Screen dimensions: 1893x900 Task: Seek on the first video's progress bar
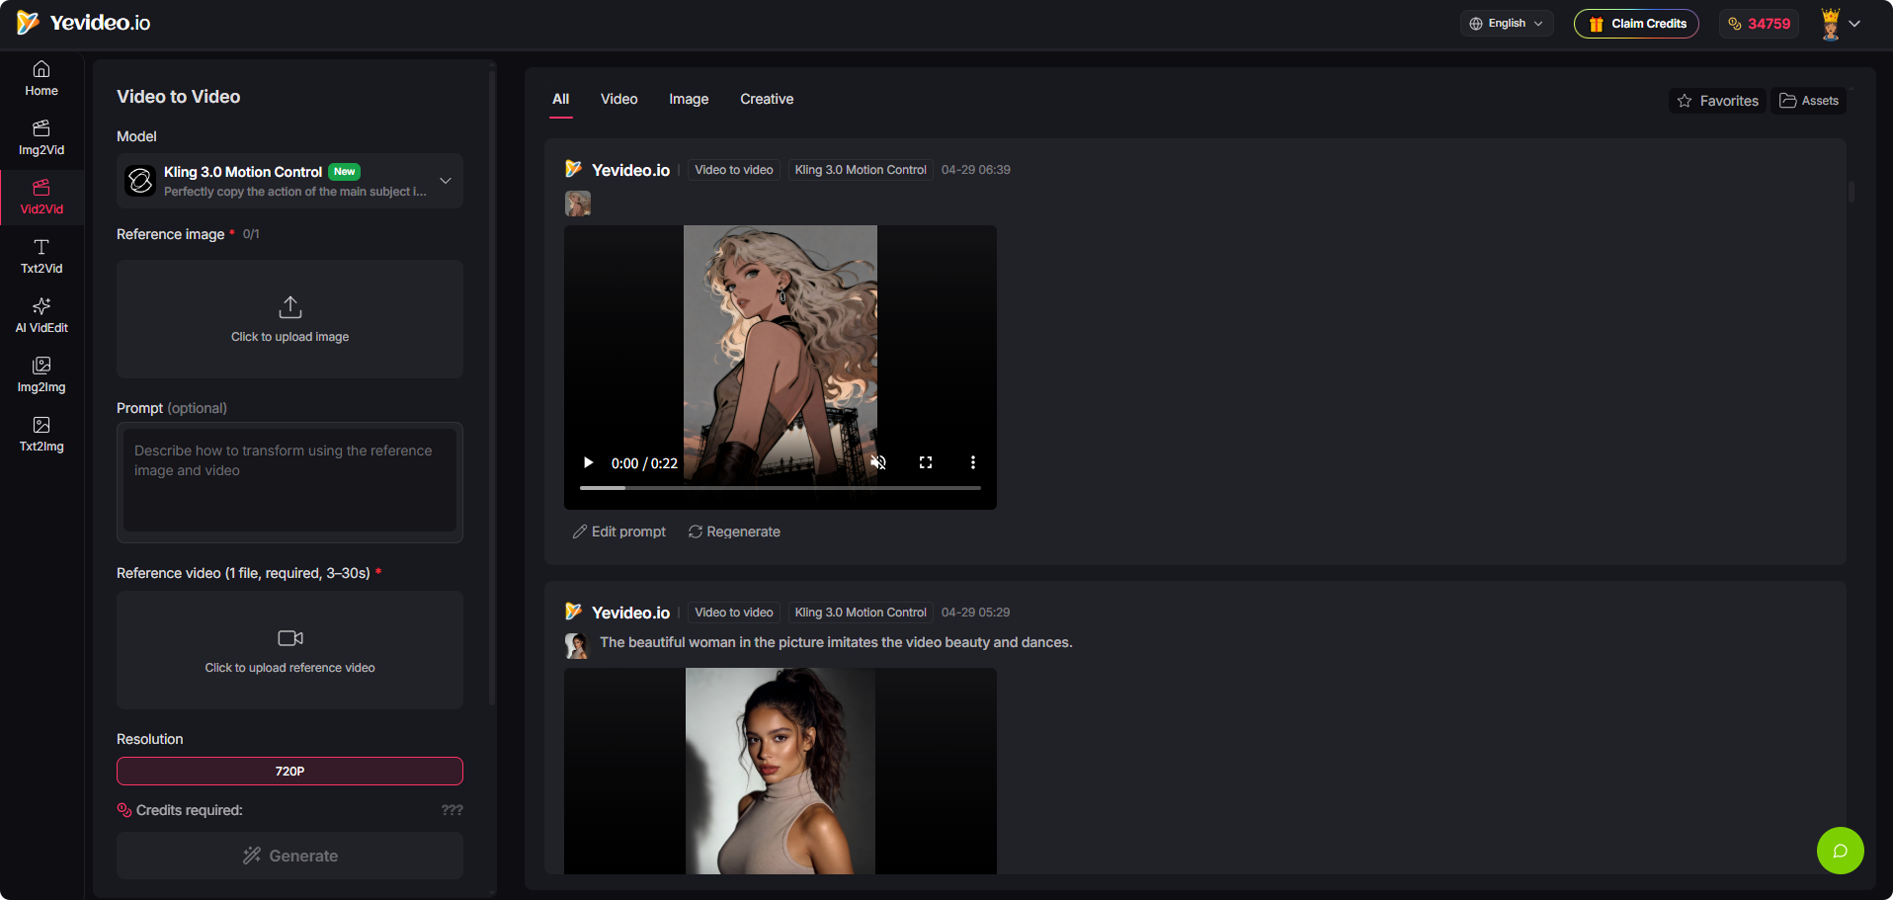[781, 488]
